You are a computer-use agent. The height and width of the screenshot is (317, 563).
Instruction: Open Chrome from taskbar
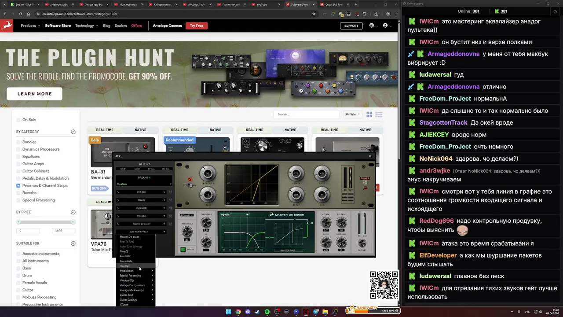tap(238, 312)
